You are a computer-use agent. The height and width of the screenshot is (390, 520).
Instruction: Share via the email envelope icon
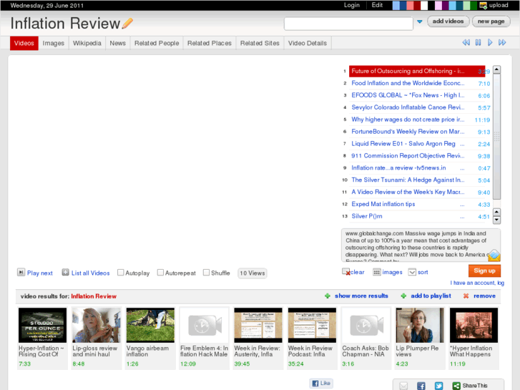tap(403, 386)
